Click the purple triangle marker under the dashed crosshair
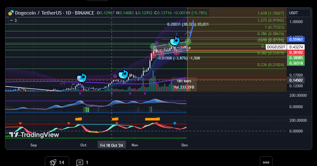This screenshot has height=166, width=317. (x=112, y=94)
